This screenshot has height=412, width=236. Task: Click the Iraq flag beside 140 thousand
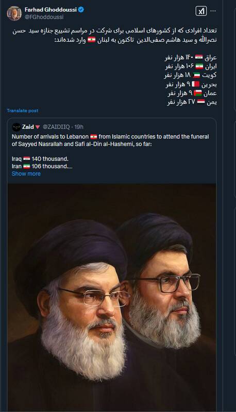tap(27, 159)
